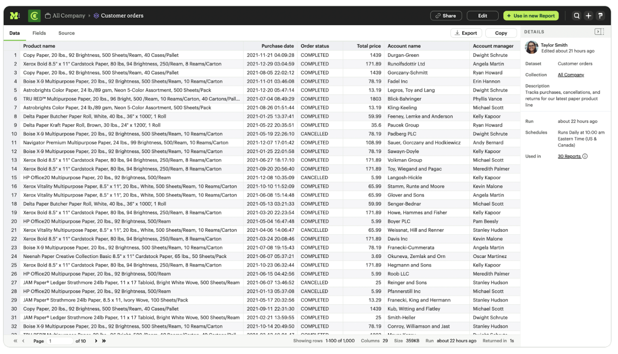Switch to the Fields tab
The height and width of the screenshot is (354, 618).
[x=39, y=33]
